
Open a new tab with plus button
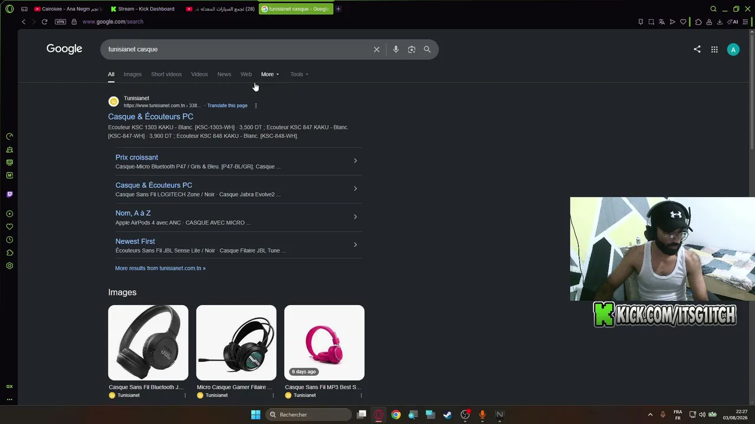click(x=339, y=9)
